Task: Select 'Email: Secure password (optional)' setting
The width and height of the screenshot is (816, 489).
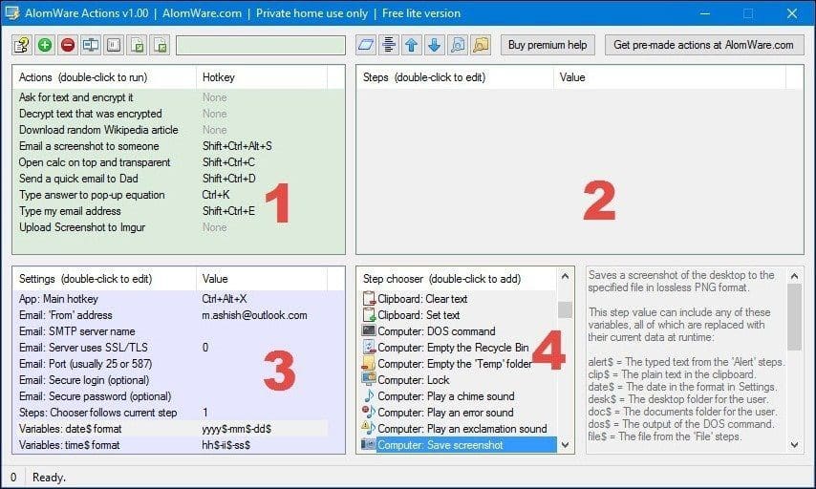Action: [x=96, y=396]
